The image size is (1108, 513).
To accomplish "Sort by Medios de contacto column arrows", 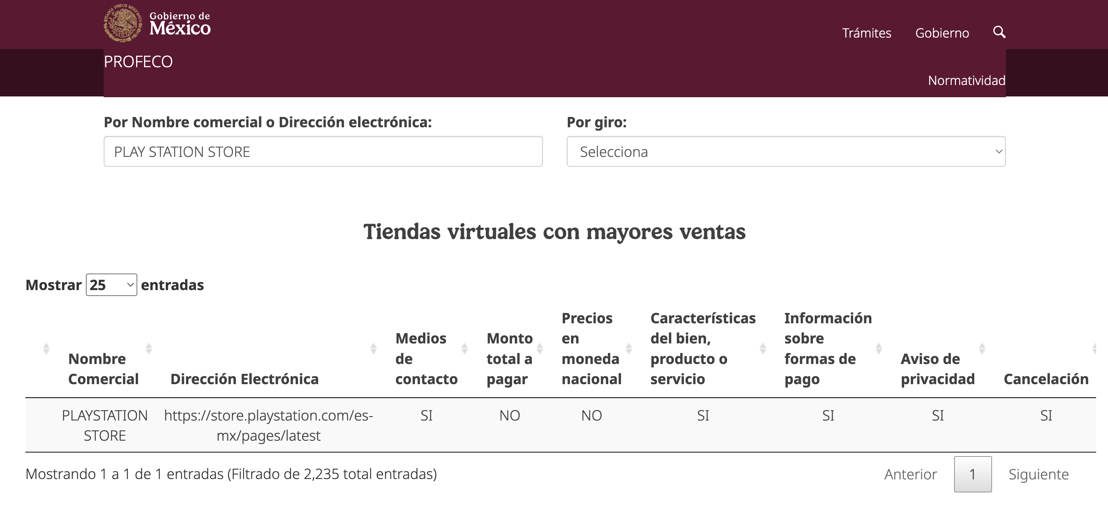I will point(465,349).
